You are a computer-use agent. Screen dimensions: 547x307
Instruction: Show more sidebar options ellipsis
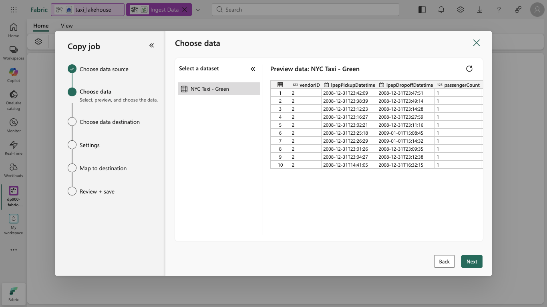tap(14, 250)
